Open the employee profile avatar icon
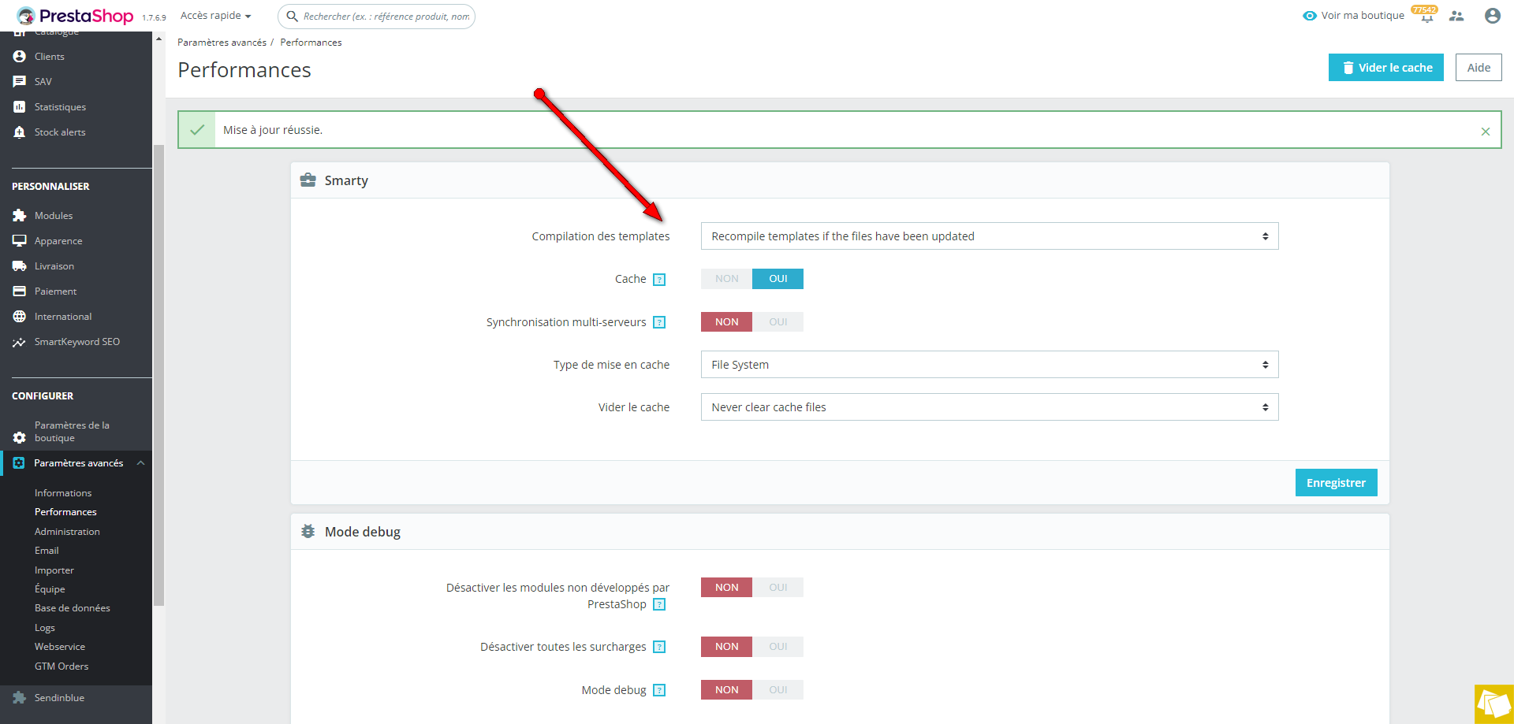1514x724 pixels. pos(1492,16)
